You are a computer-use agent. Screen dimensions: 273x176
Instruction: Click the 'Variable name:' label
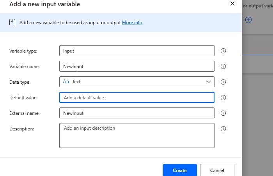(x=25, y=67)
